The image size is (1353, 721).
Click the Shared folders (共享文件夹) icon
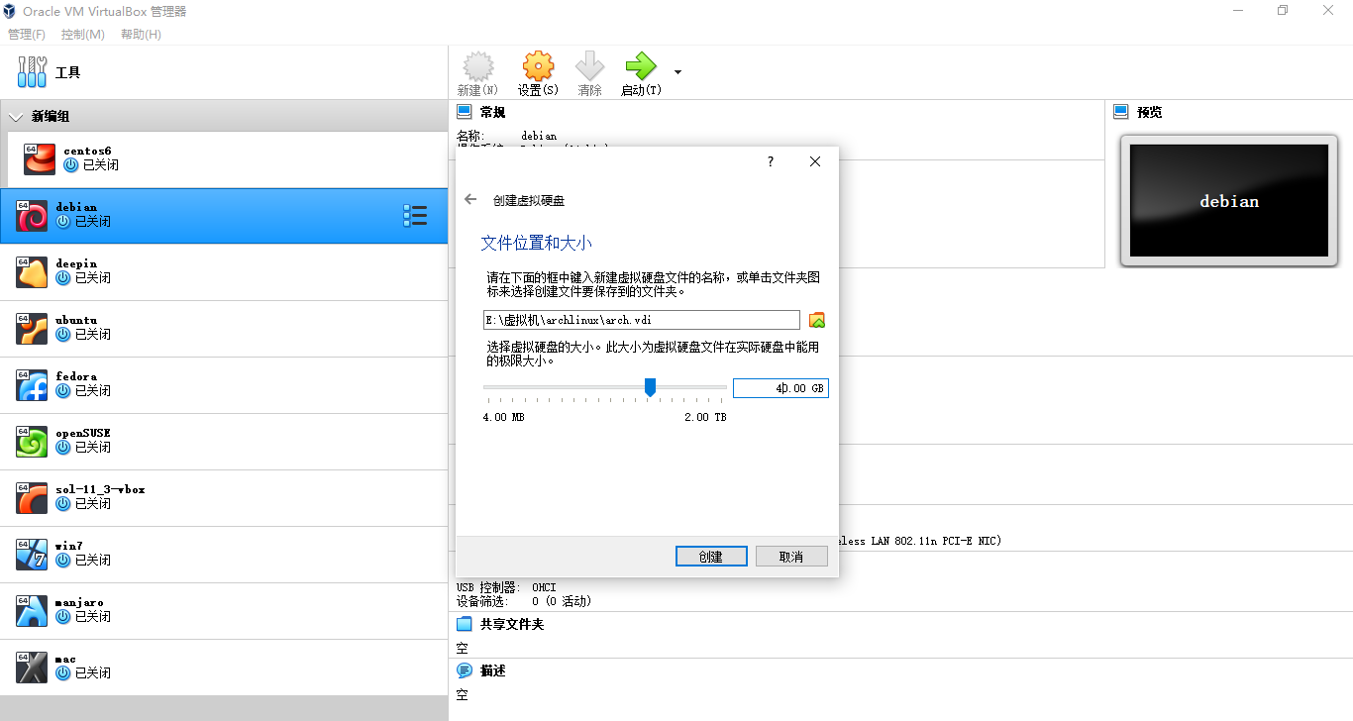click(x=464, y=624)
